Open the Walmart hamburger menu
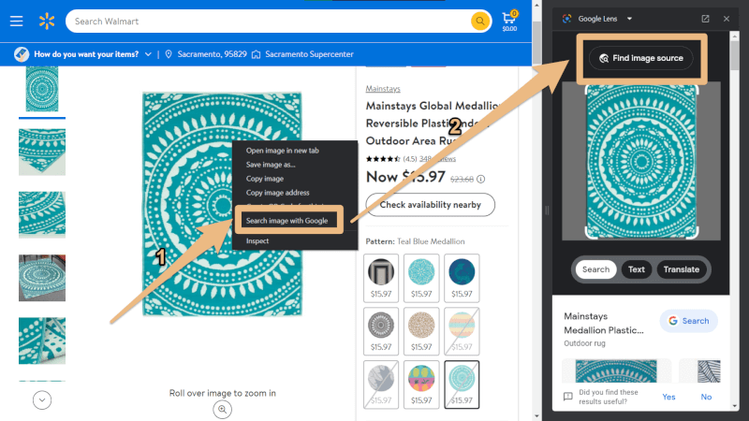The width and height of the screenshot is (749, 421). (16, 21)
